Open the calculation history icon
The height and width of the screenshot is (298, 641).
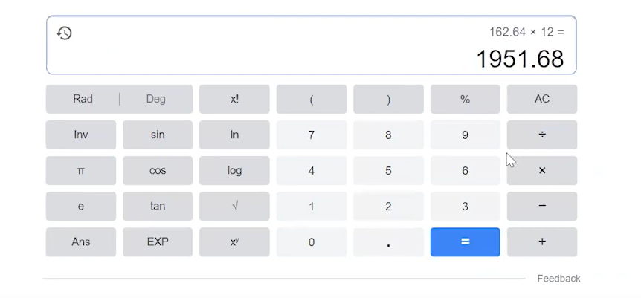click(64, 33)
